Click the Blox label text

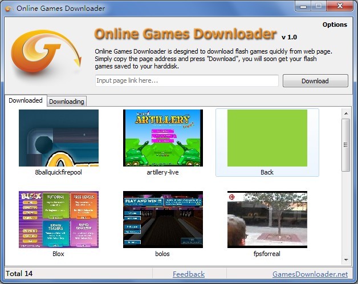pos(58,254)
